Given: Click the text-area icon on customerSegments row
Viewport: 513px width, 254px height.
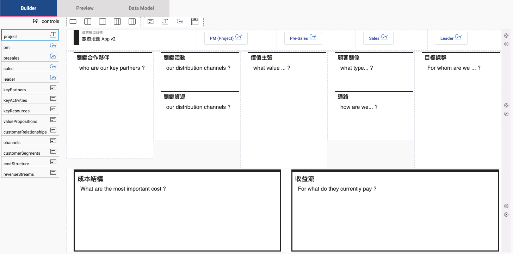Looking at the screenshot, I should [53, 151].
